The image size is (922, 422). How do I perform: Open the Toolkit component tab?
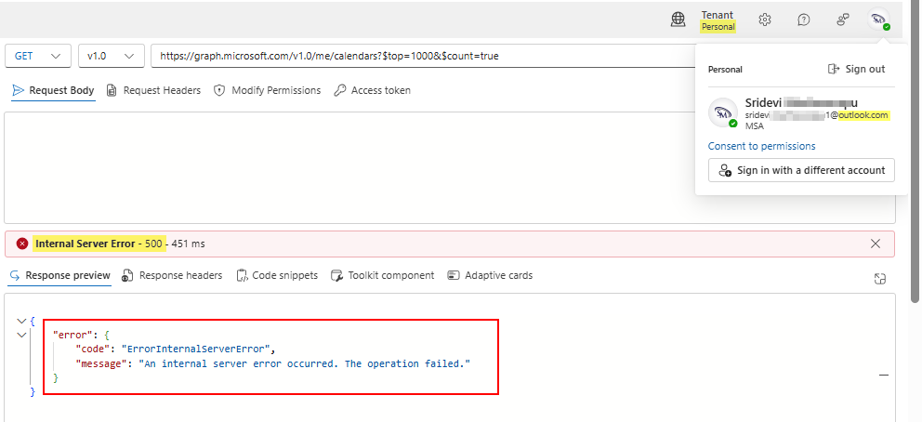(x=383, y=276)
